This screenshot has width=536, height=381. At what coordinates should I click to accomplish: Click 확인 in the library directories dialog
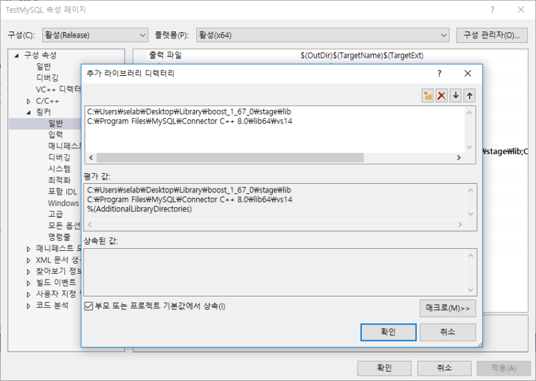pyautogui.click(x=389, y=332)
